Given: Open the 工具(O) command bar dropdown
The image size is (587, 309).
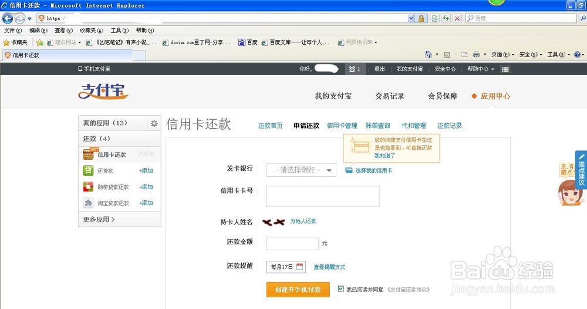Looking at the screenshot, I should 559,55.
